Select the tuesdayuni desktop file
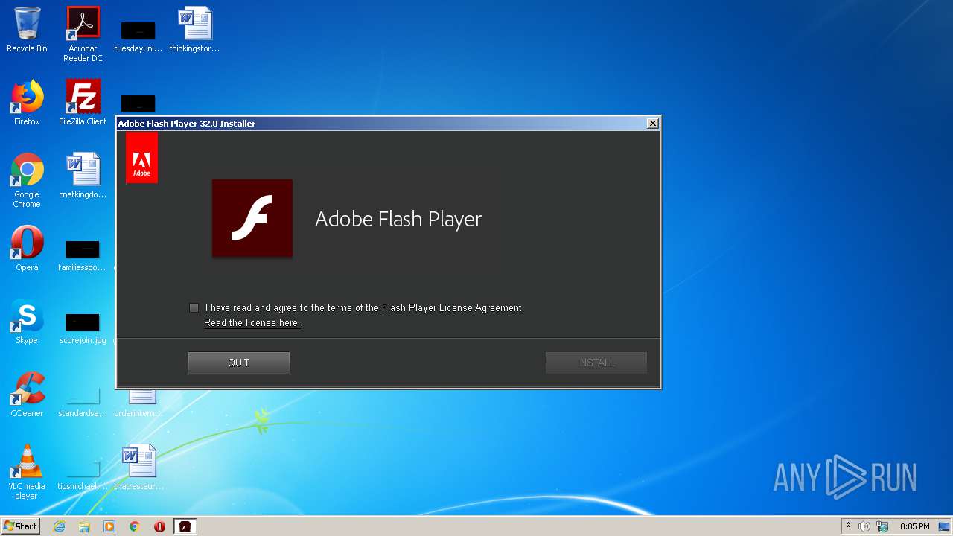This screenshot has width=953, height=536. click(x=138, y=36)
